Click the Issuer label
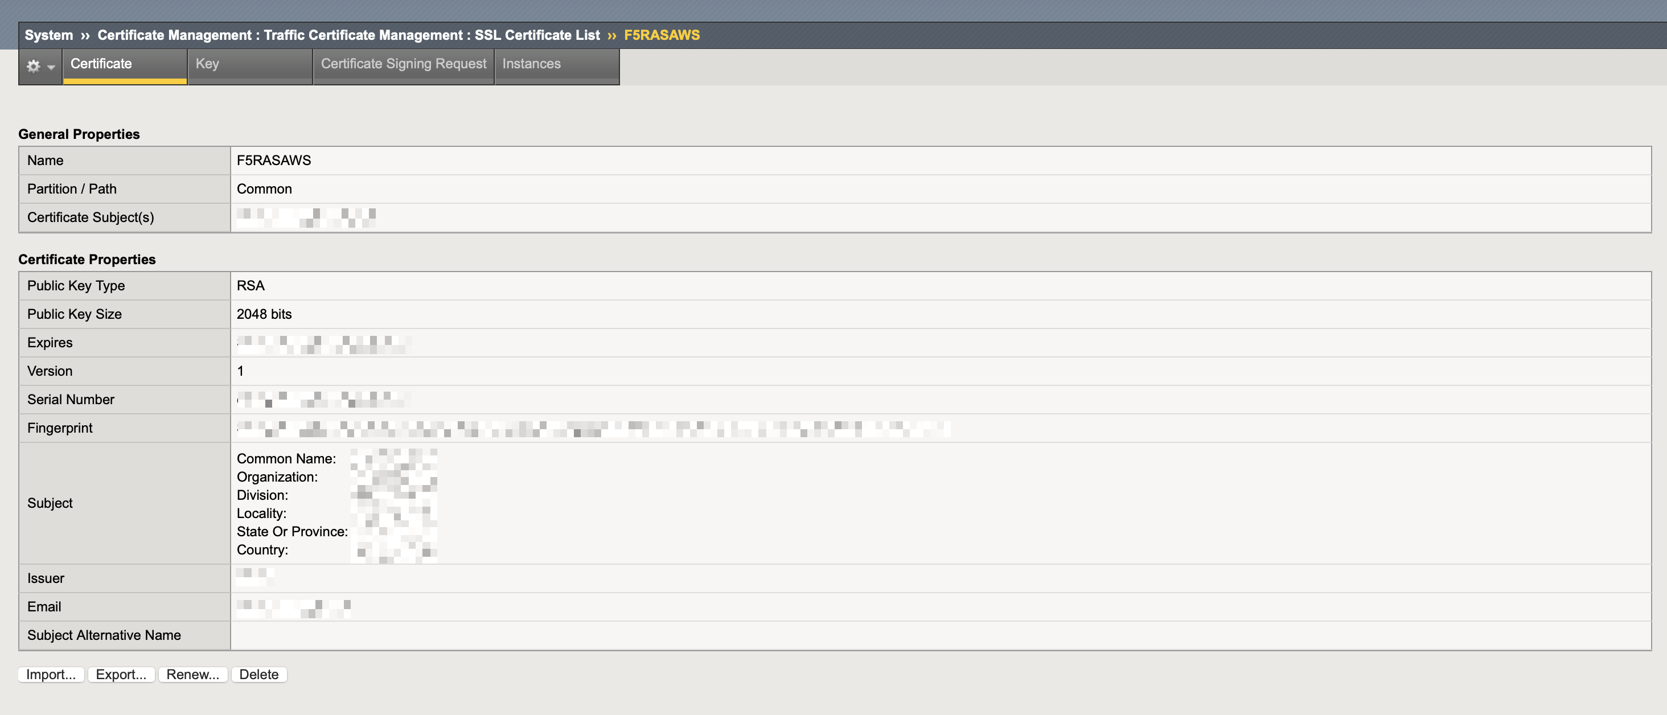1667x715 pixels. tap(46, 578)
